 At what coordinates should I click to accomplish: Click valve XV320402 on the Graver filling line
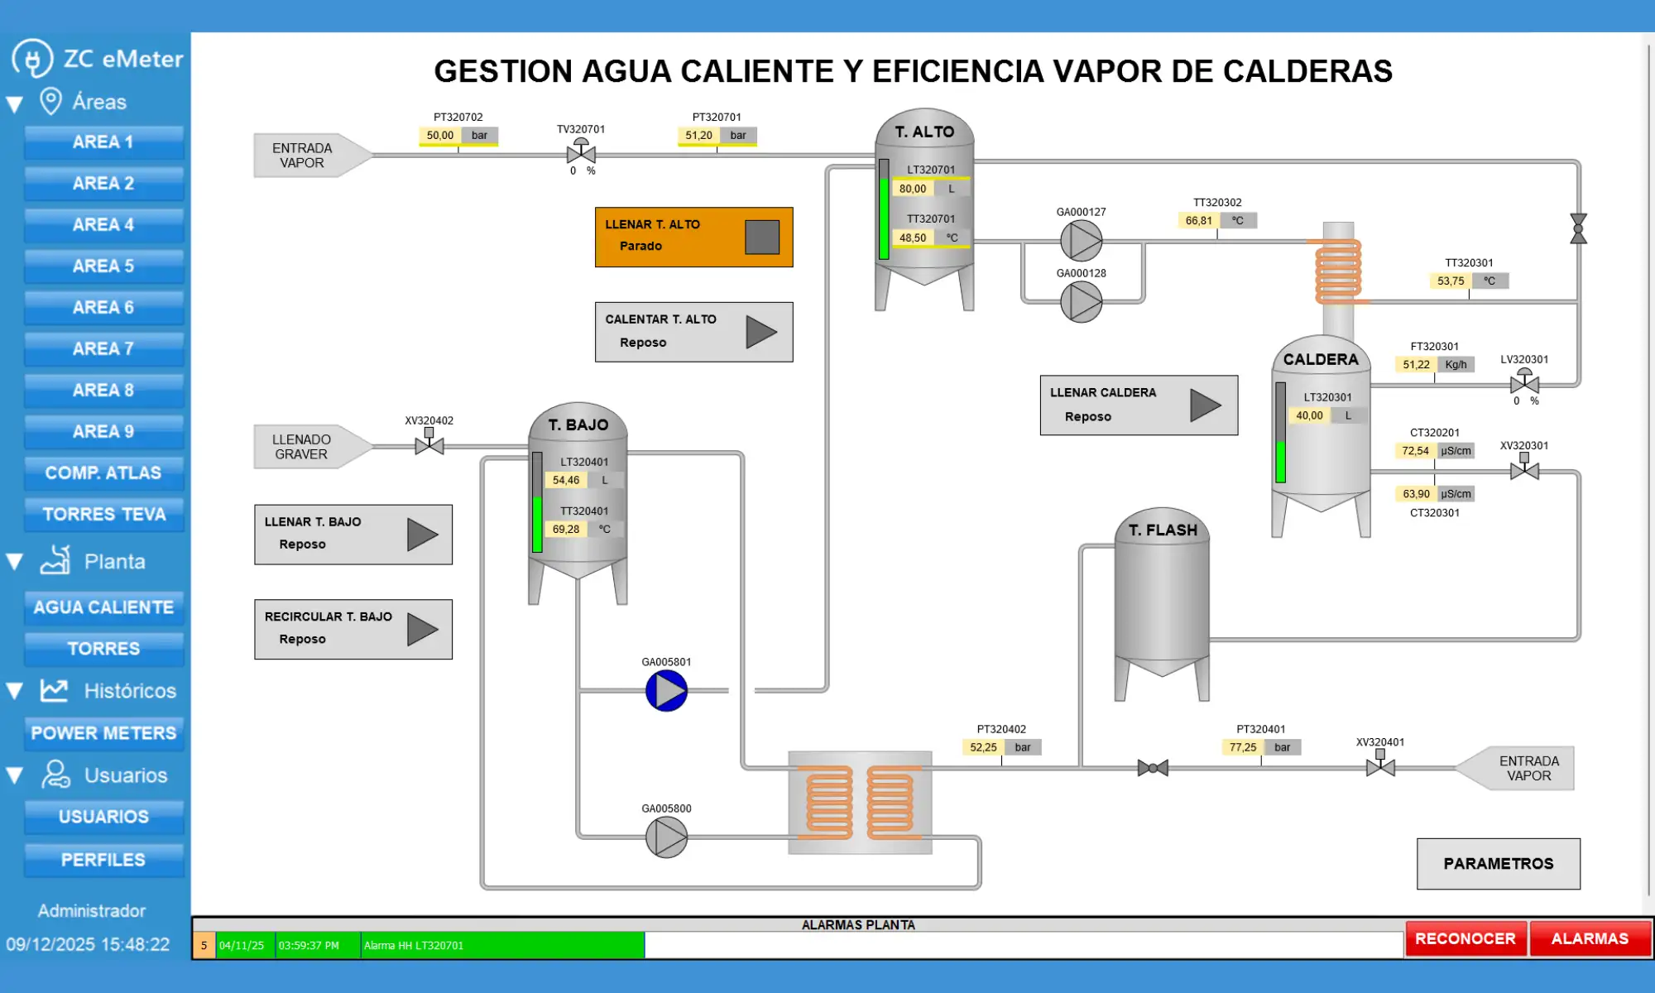tap(429, 444)
